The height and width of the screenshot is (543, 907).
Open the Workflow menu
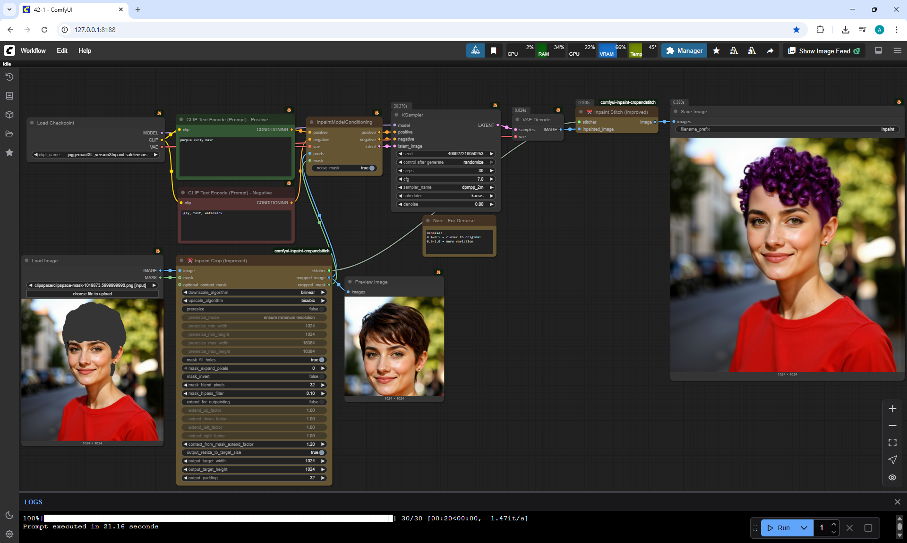coord(33,50)
